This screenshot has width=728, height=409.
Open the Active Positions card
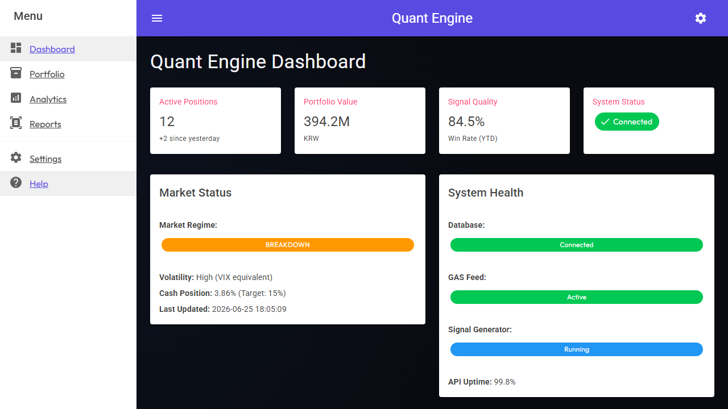[216, 120]
